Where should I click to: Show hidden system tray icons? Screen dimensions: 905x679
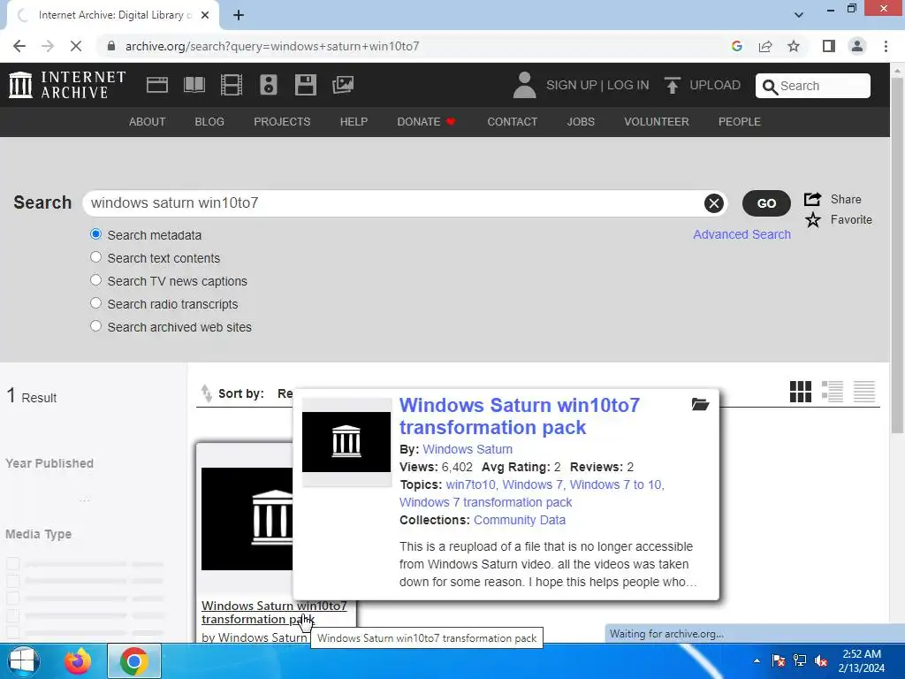pos(757,660)
